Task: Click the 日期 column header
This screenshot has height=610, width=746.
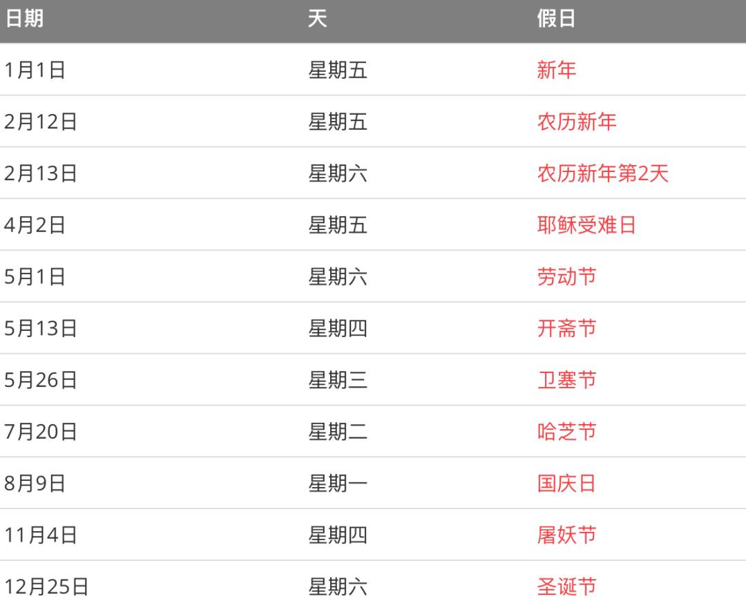Action: [23, 19]
